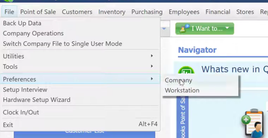The width and height of the screenshot is (268, 138).
Task: Choose Back Up Data from File menu
Action: point(80,23)
